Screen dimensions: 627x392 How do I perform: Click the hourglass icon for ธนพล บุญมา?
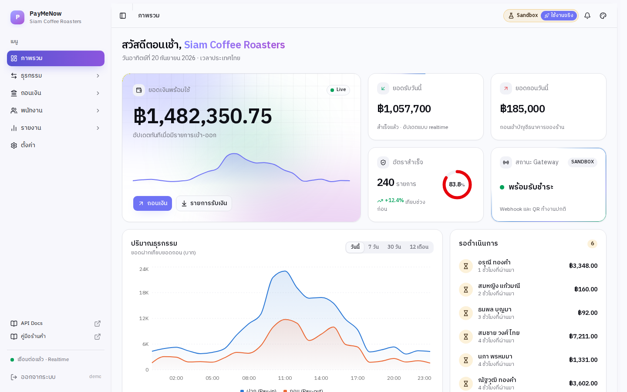tap(466, 313)
